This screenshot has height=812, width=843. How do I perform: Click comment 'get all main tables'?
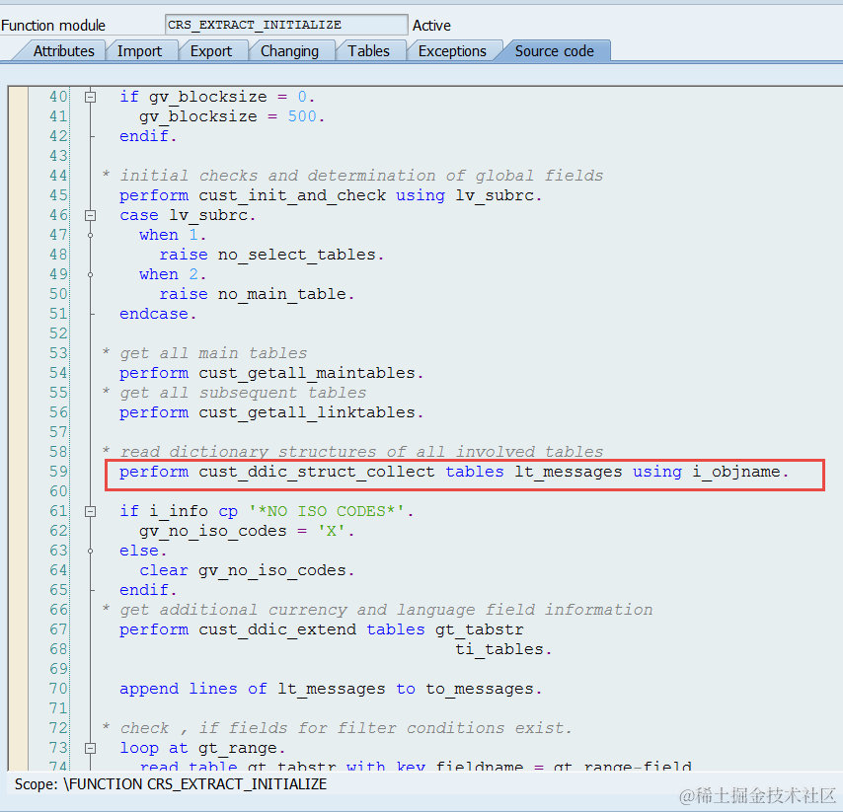(x=213, y=353)
